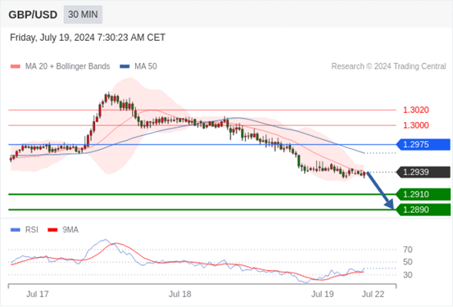Click the green 1.2910 target price tag
Image resolution: width=453 pixels, height=307 pixels.
[424, 194]
